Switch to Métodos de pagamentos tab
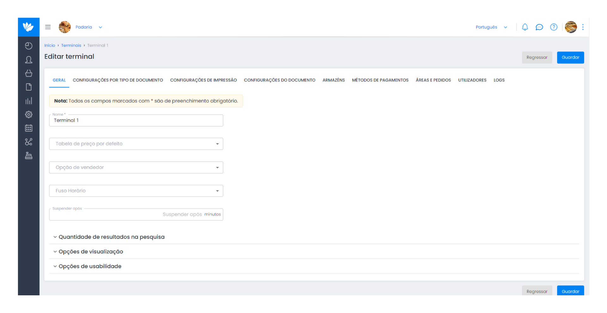Viewport: 607px width, 313px height. [x=380, y=80]
